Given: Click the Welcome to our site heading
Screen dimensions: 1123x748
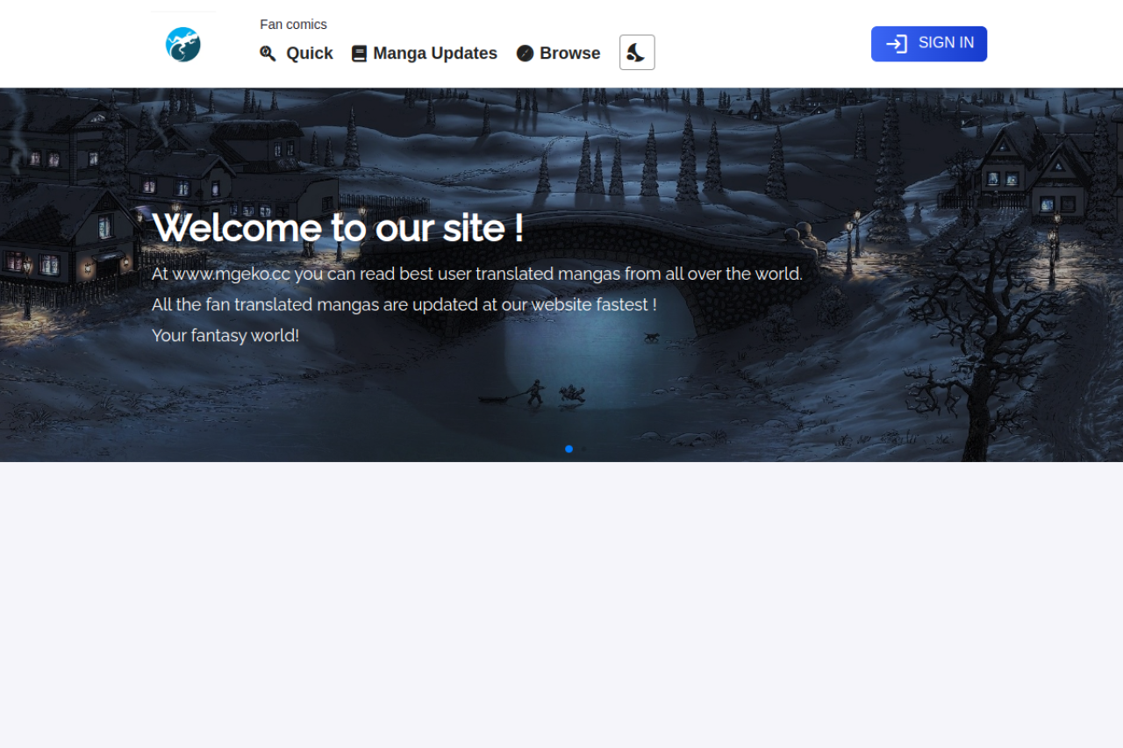Looking at the screenshot, I should [338, 228].
